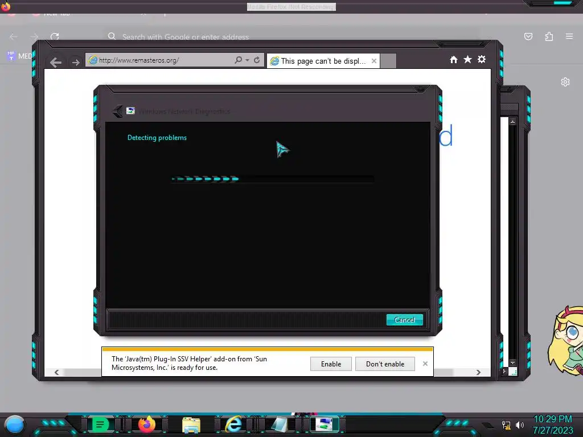Select Network Diagnostics taskbar button
The height and width of the screenshot is (437, 583).
pyautogui.click(x=324, y=424)
